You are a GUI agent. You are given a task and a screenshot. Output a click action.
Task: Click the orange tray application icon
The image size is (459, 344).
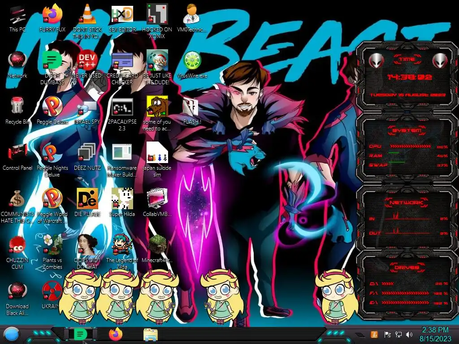(x=374, y=334)
